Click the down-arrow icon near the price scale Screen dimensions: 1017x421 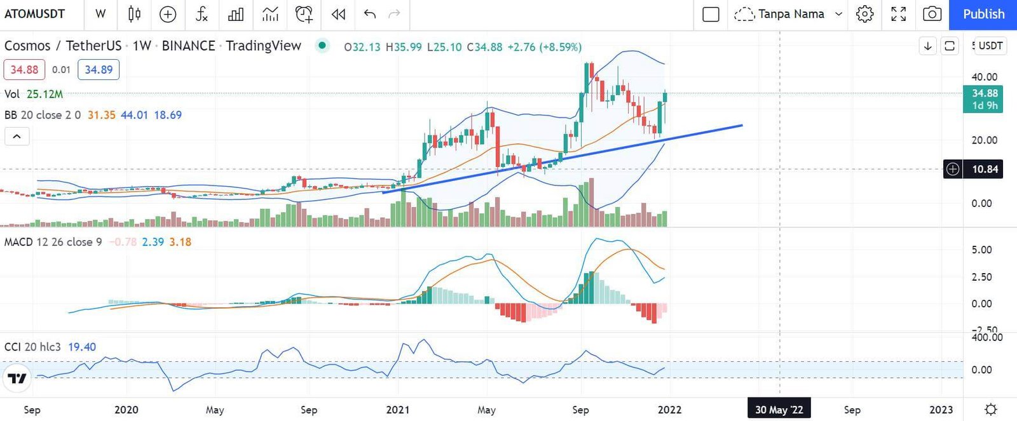click(928, 46)
